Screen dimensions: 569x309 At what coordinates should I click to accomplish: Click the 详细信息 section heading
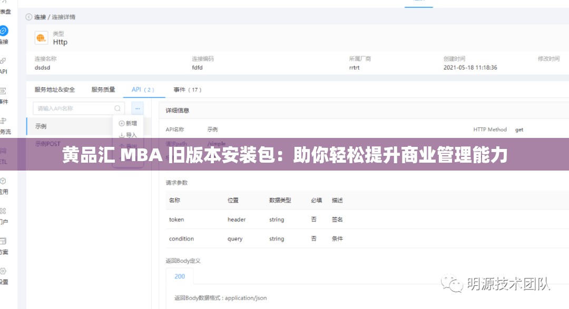pos(178,110)
